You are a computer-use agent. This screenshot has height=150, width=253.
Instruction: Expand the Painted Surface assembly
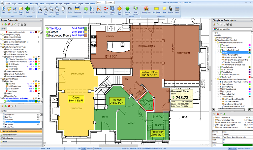[x=218, y=72]
